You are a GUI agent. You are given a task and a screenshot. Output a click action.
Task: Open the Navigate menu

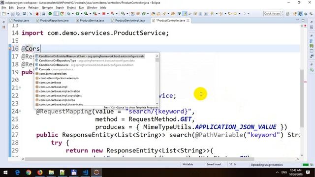pyautogui.click(x=47, y=8)
